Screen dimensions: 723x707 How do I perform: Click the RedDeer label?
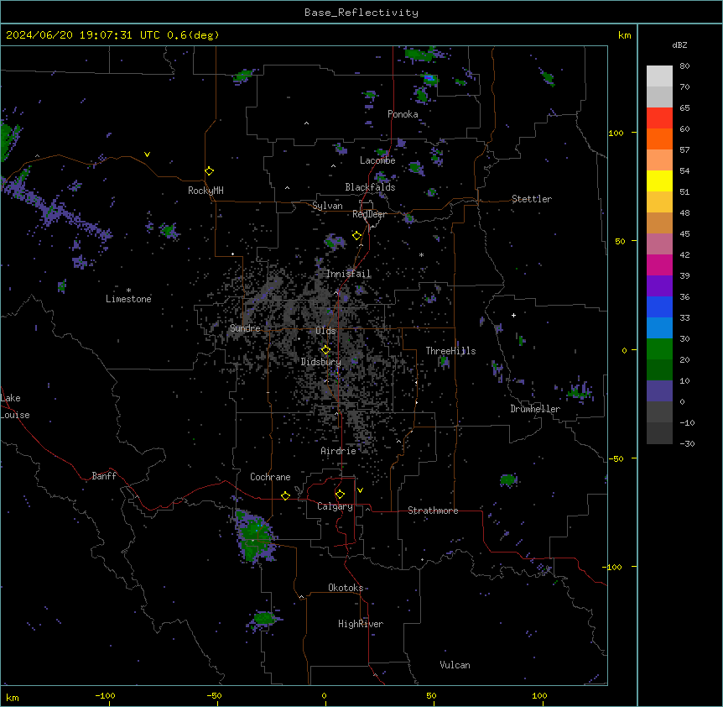(370, 214)
